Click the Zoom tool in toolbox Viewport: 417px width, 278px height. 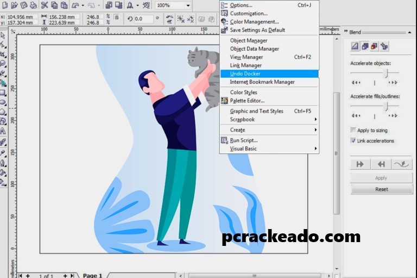tap(3, 64)
